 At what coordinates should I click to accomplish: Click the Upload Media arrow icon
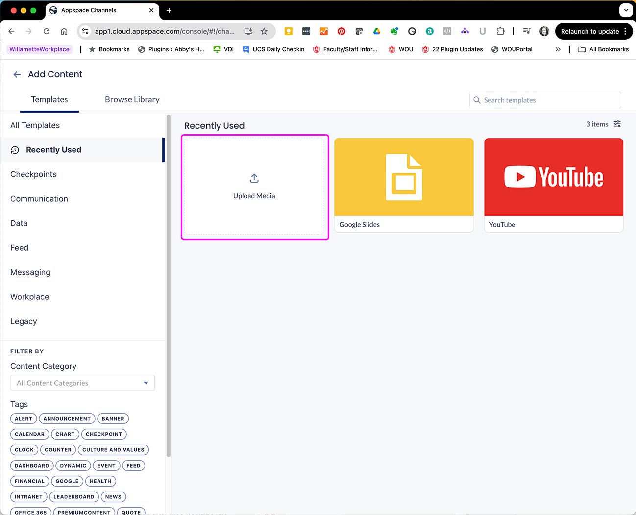coord(254,178)
